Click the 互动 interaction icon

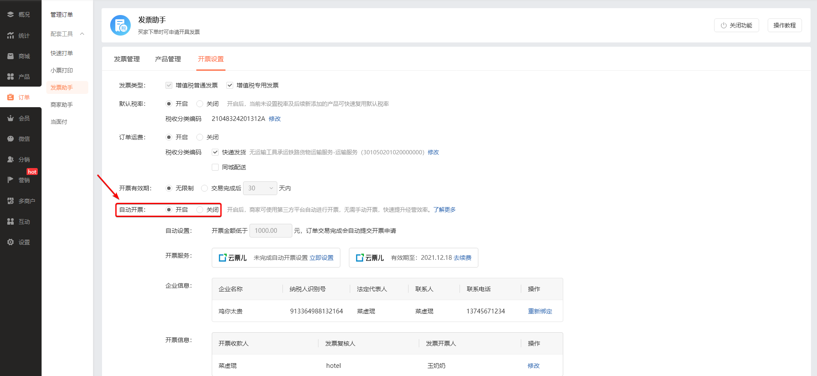coord(11,222)
